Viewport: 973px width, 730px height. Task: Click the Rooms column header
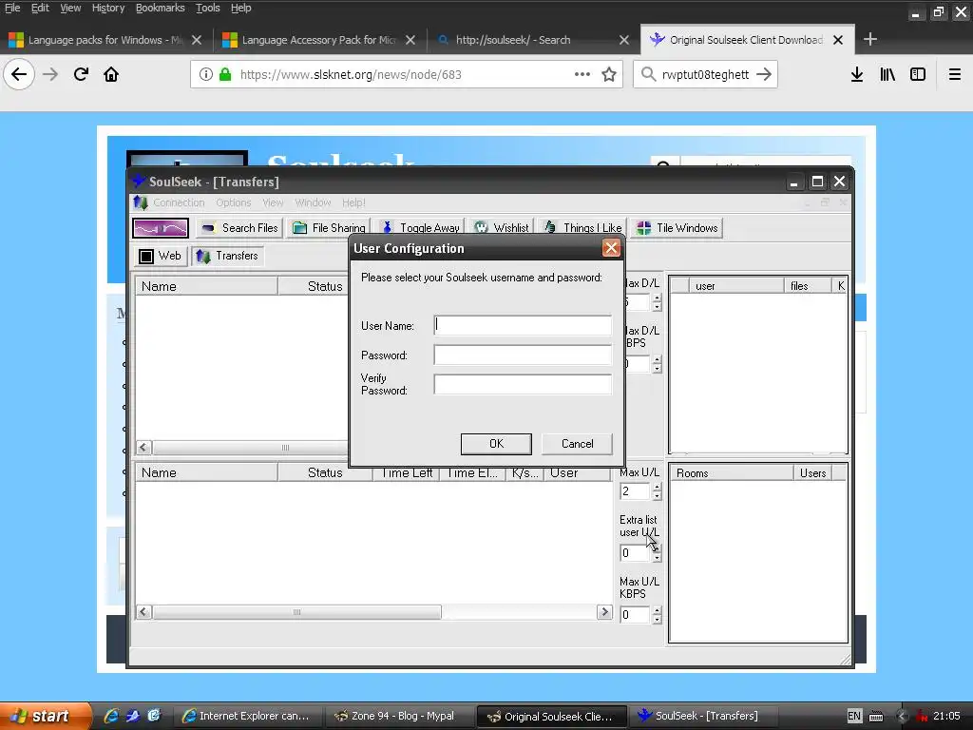(x=732, y=473)
